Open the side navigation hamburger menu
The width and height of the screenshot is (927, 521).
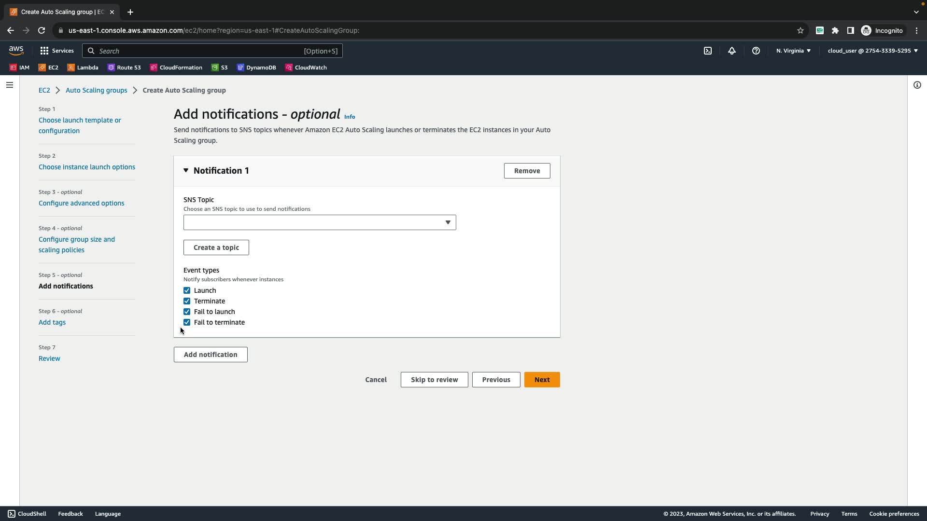pos(10,85)
